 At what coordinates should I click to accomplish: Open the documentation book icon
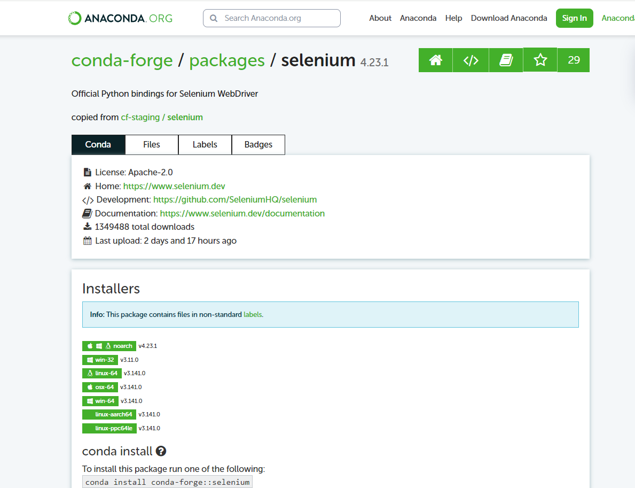pyautogui.click(x=505, y=60)
